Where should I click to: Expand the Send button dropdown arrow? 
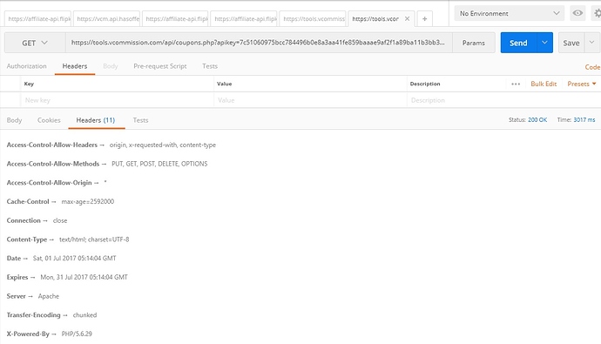point(544,43)
